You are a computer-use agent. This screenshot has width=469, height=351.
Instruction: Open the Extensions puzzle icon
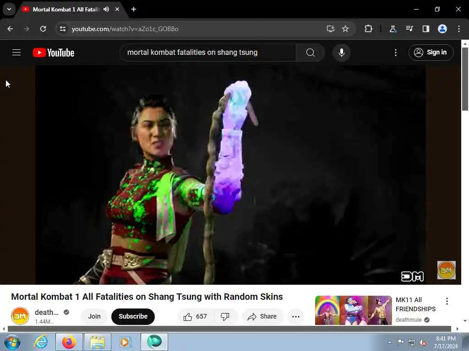click(368, 29)
